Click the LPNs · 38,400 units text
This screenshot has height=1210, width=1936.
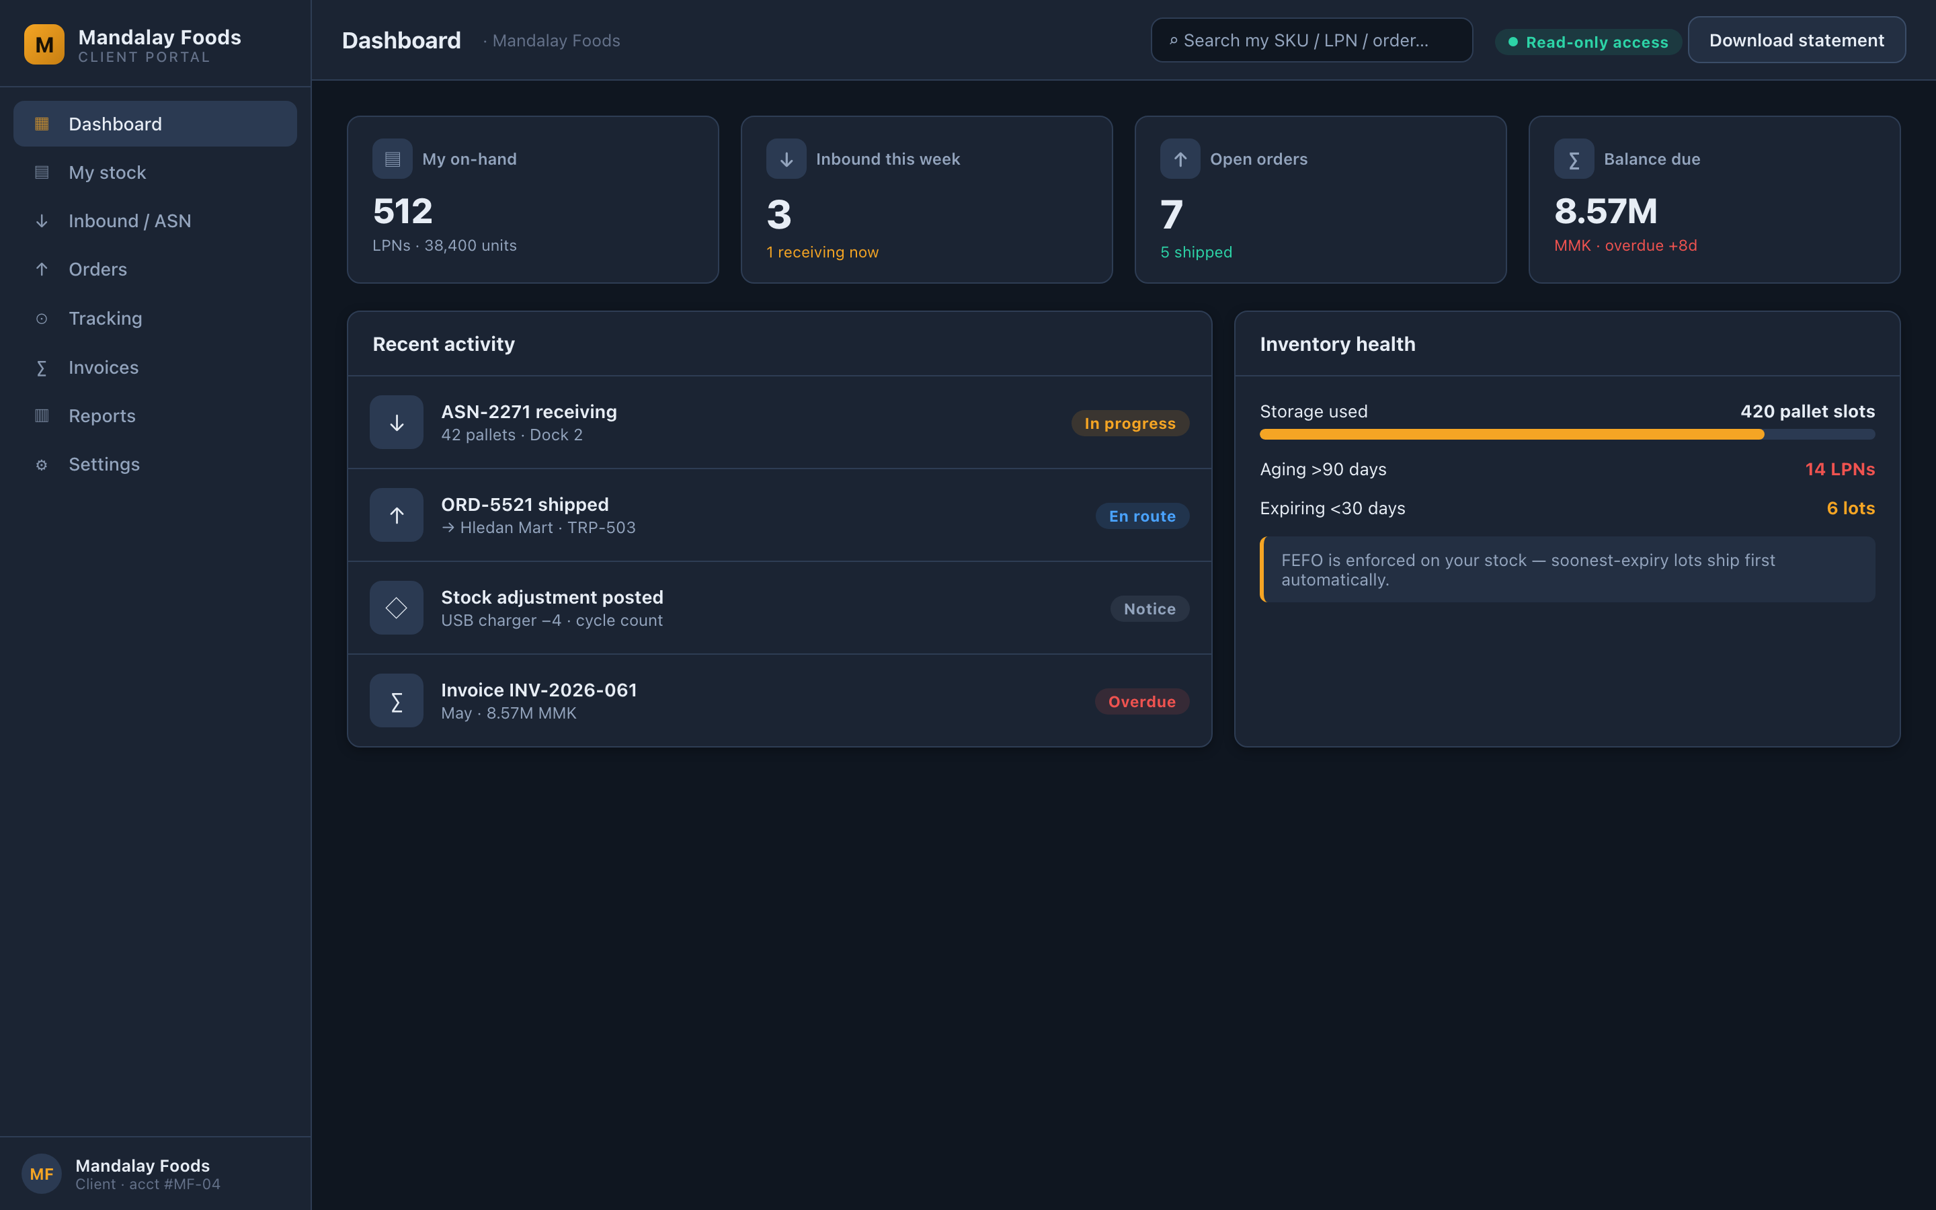pyautogui.click(x=444, y=245)
